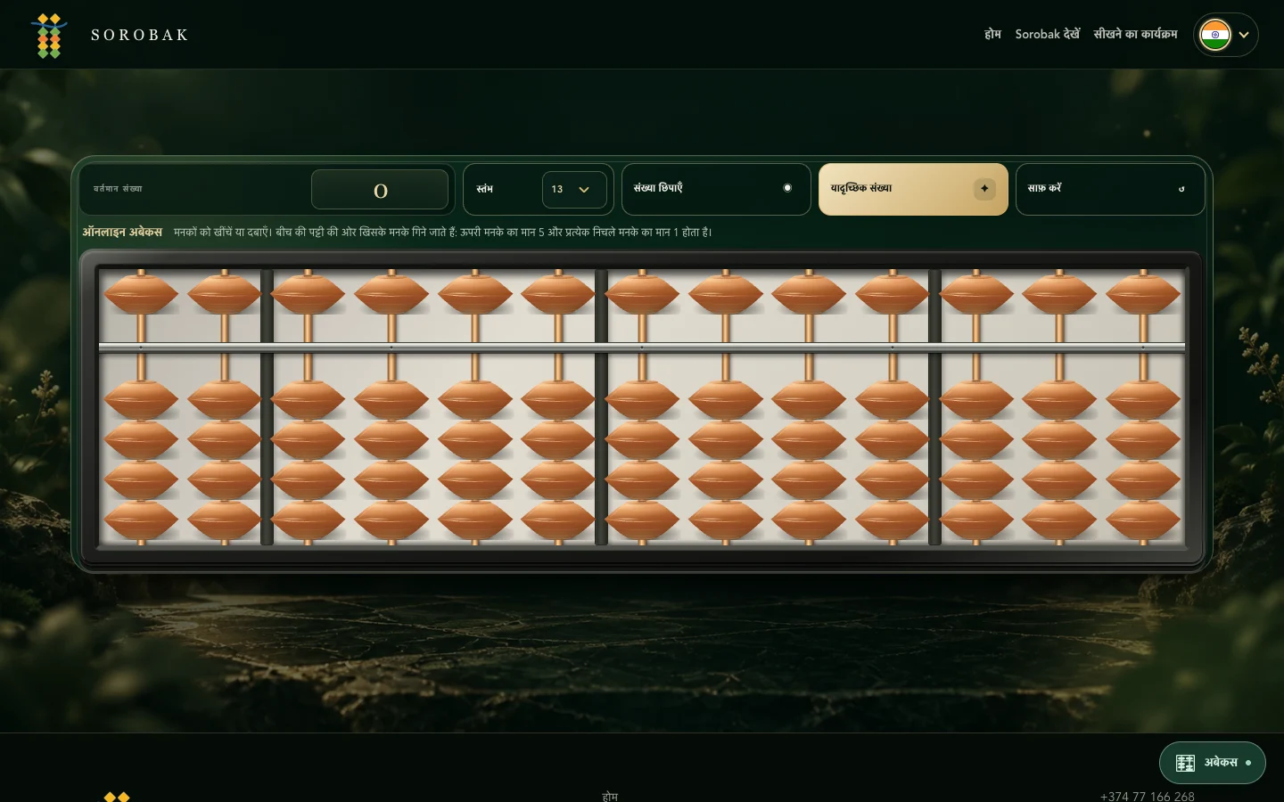Select the upper bead on the rightmost rod

click(1143, 294)
